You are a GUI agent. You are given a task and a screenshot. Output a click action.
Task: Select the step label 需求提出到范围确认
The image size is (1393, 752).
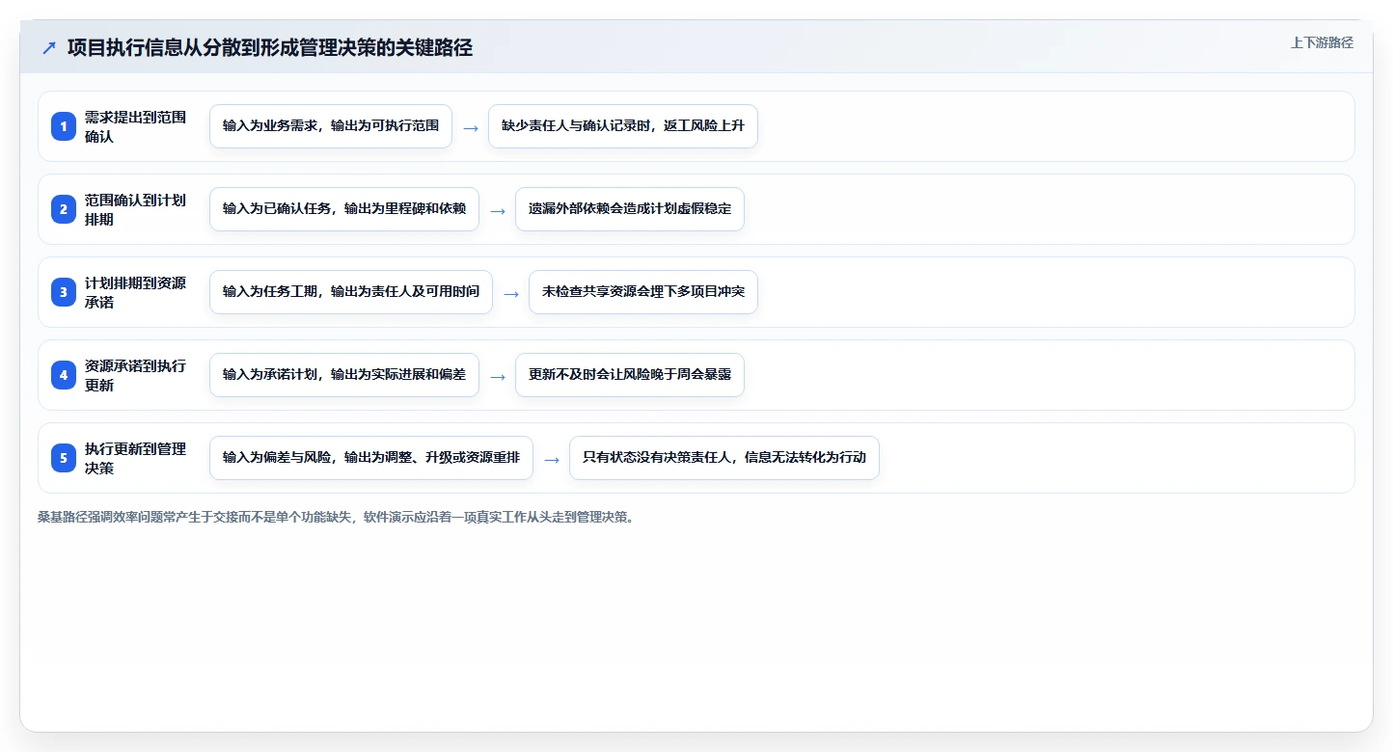(136, 126)
